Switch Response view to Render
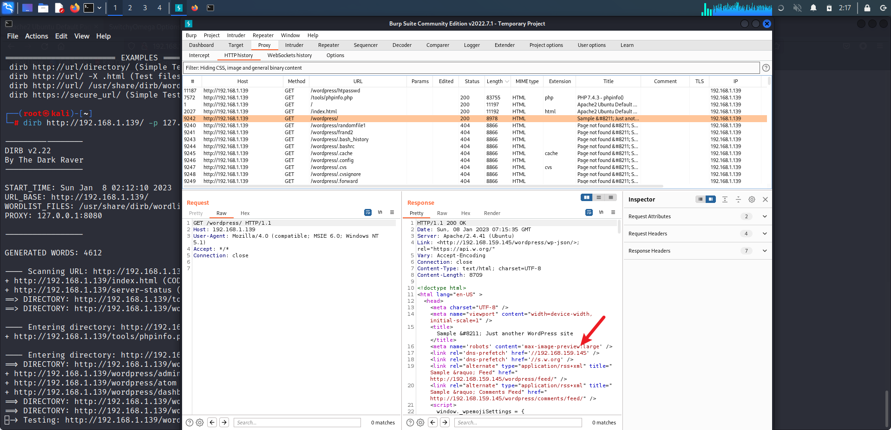891x430 pixels. pyautogui.click(x=492, y=213)
